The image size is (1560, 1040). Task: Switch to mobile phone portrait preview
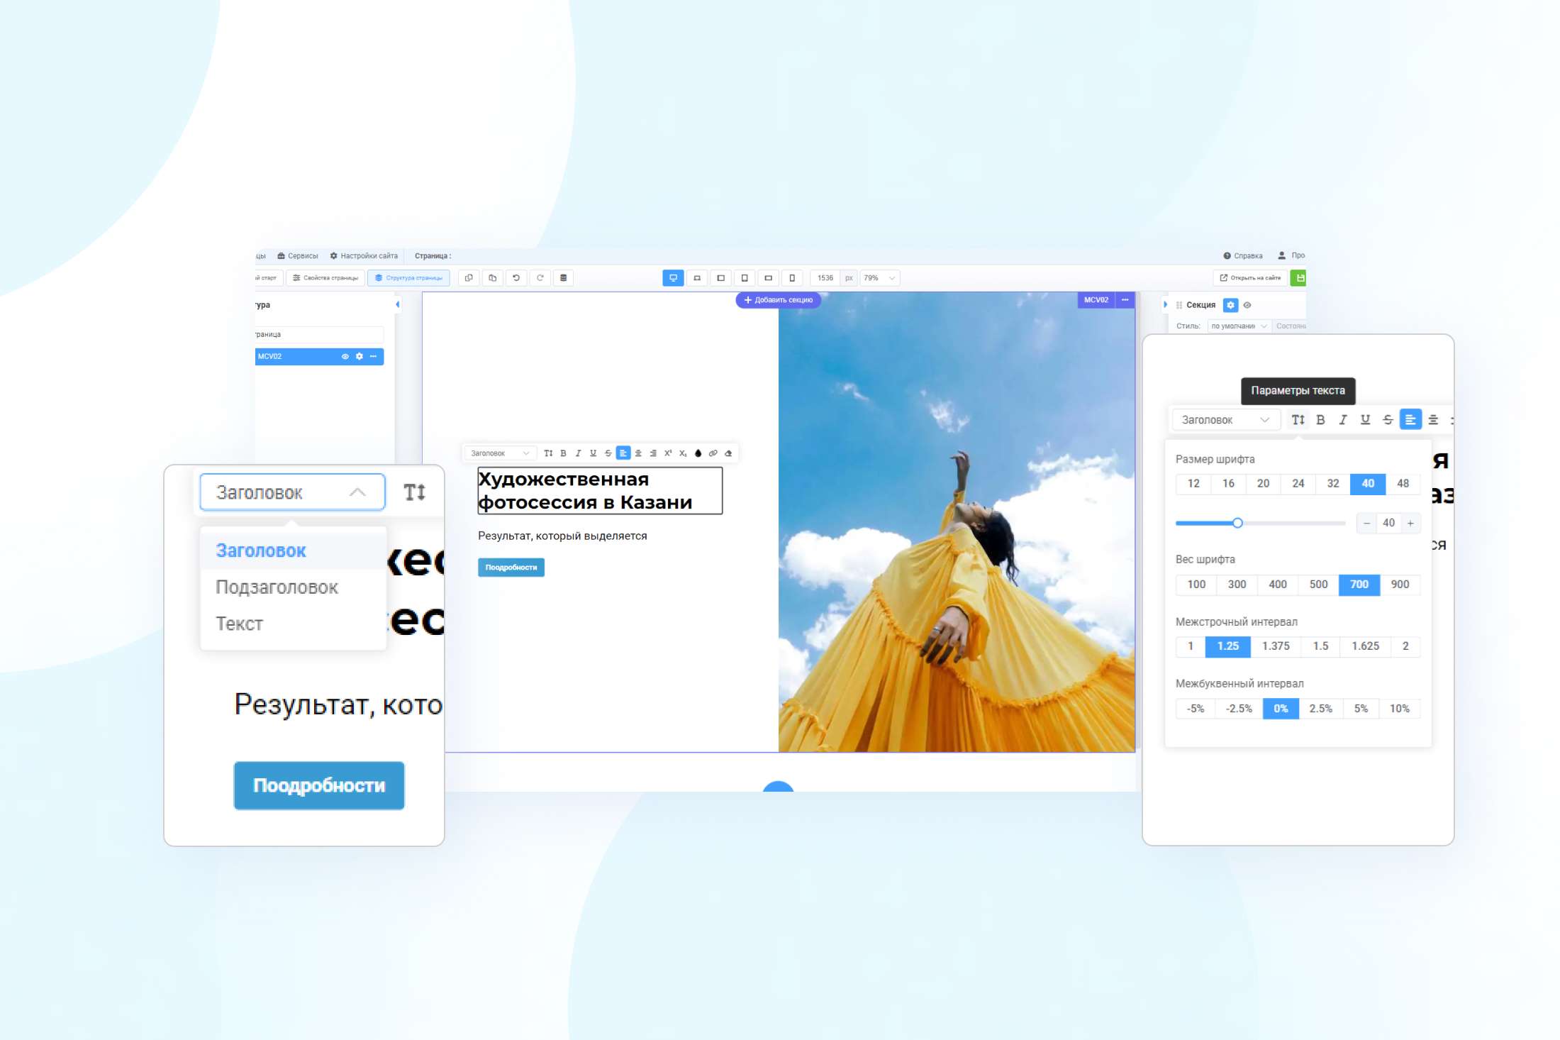pyautogui.click(x=792, y=278)
